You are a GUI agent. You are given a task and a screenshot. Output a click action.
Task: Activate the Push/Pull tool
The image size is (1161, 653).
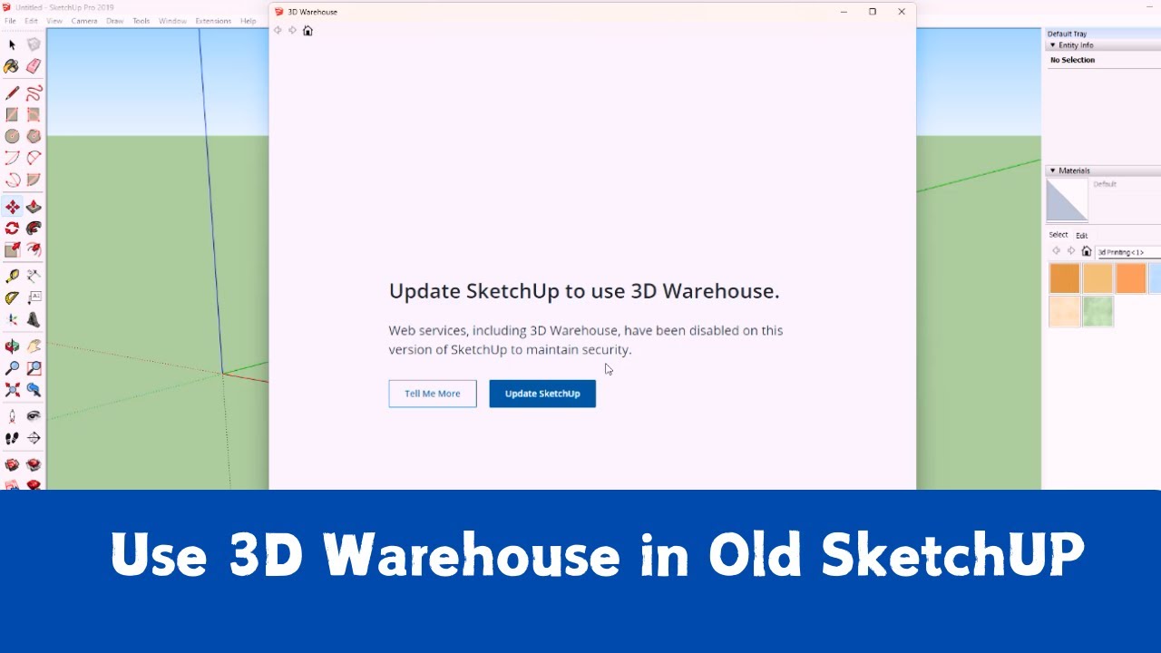click(x=34, y=207)
